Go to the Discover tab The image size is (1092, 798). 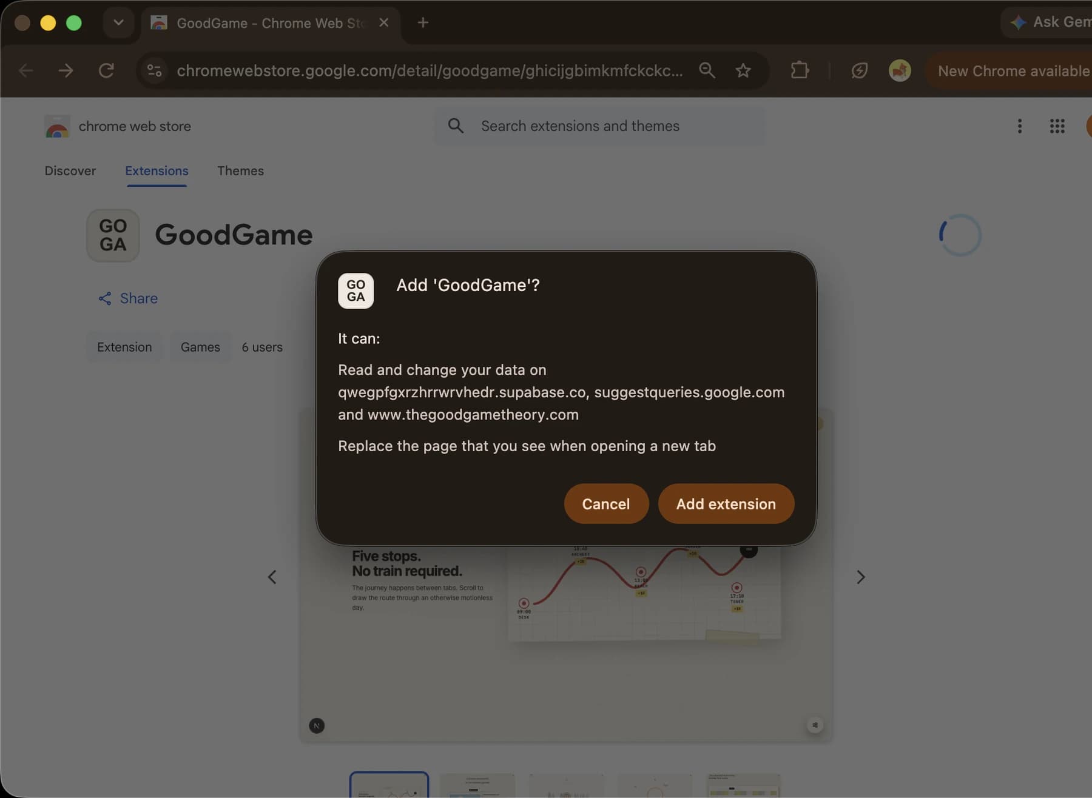tap(70, 171)
